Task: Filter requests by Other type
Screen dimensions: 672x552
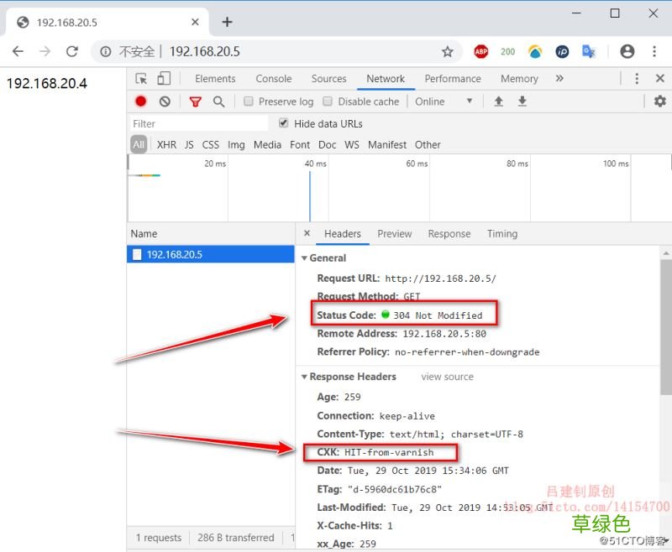Action: (428, 144)
